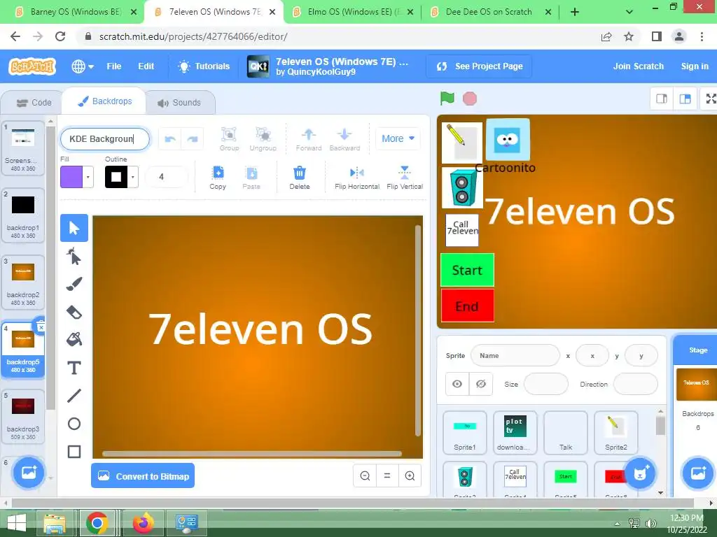Click the Paste icon

(x=251, y=177)
